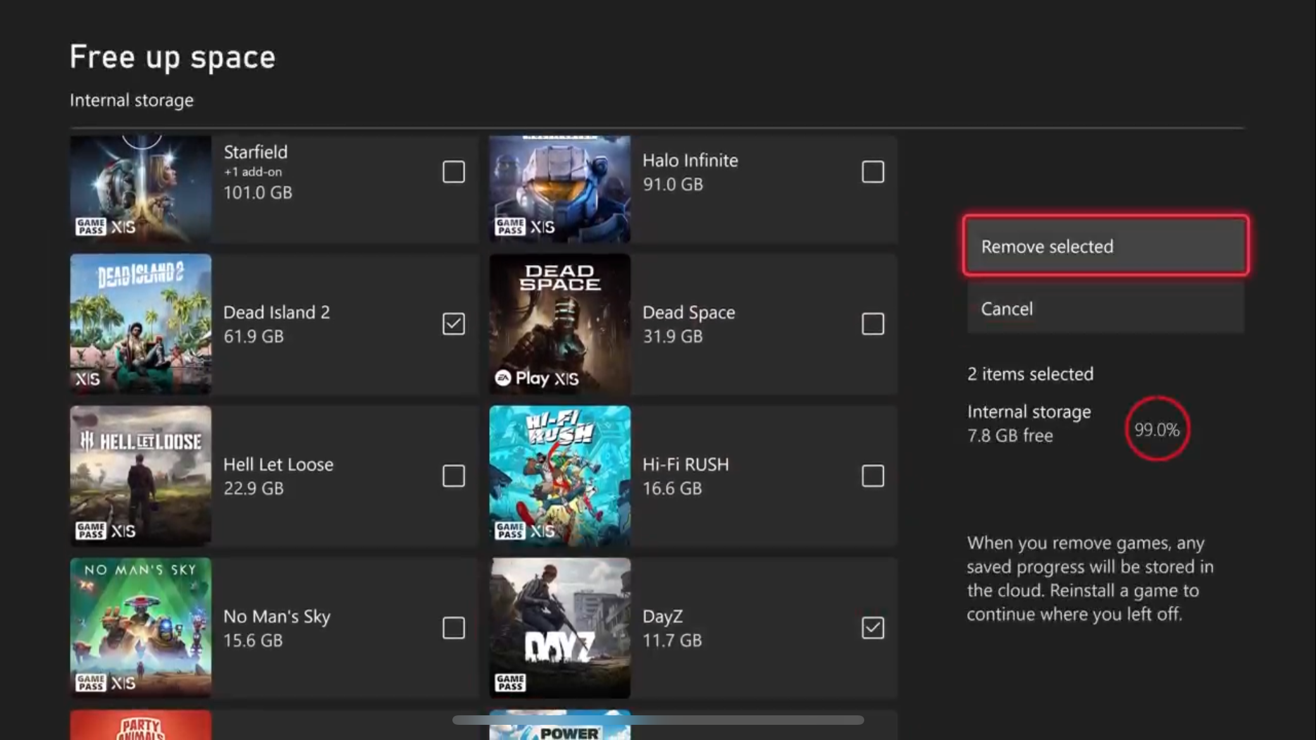The width and height of the screenshot is (1316, 740).
Task: Enable the Hi-Fi RUSH checkbox
Action: point(873,476)
